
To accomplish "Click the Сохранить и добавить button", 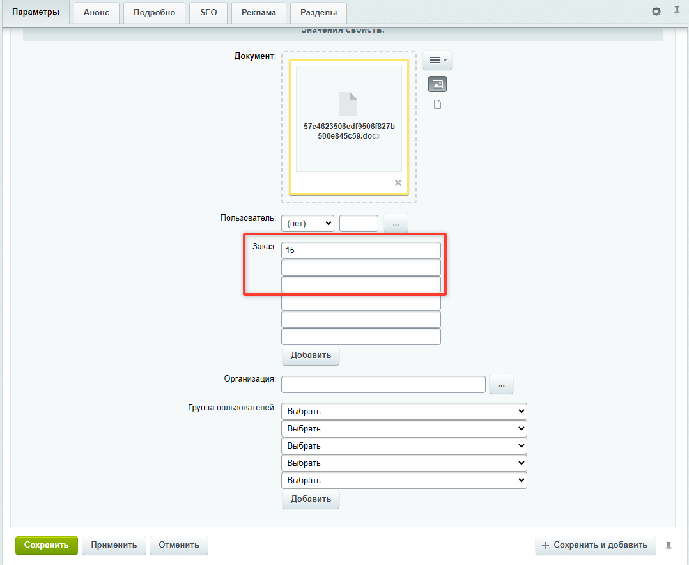I will pyautogui.click(x=596, y=545).
